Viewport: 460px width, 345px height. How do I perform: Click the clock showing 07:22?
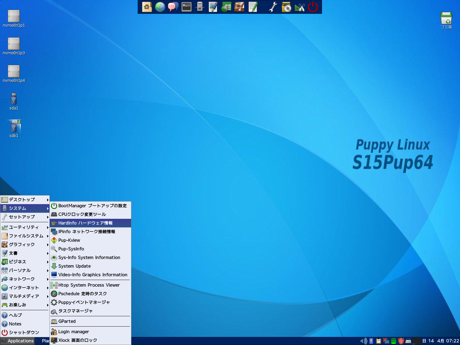(x=440, y=341)
